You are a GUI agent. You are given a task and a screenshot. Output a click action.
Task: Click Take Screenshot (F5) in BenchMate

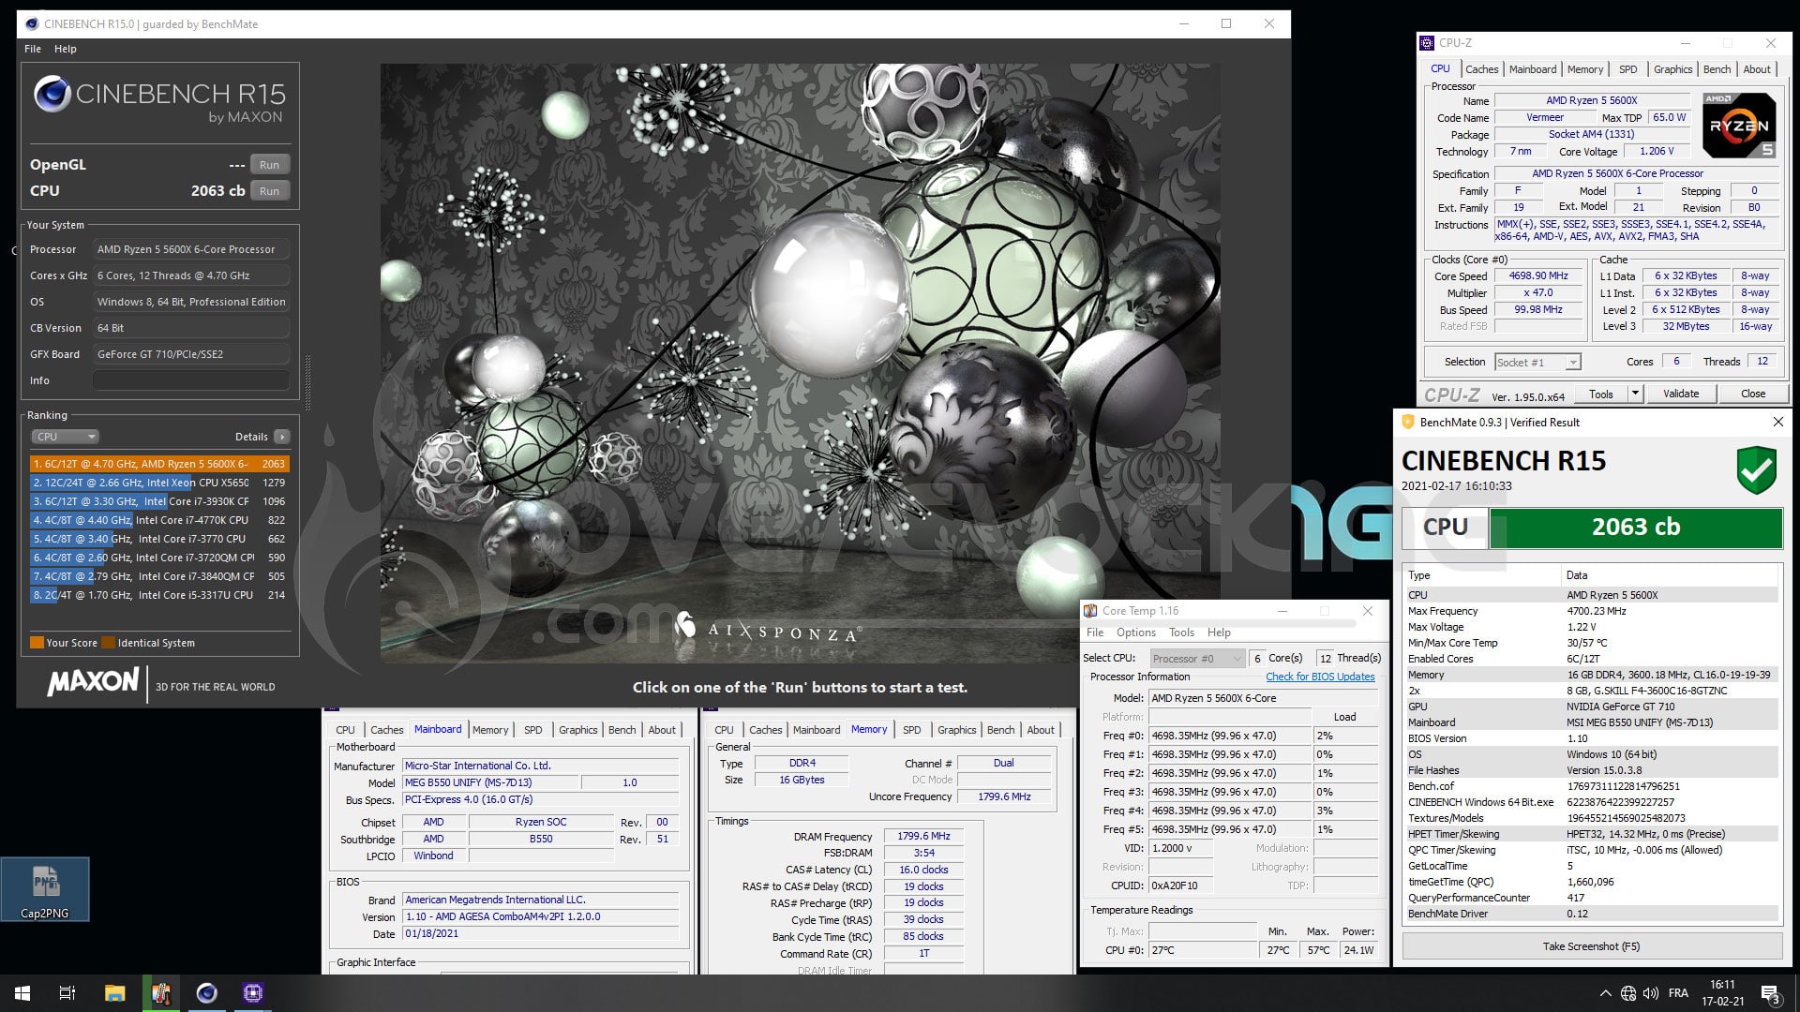(x=1591, y=946)
